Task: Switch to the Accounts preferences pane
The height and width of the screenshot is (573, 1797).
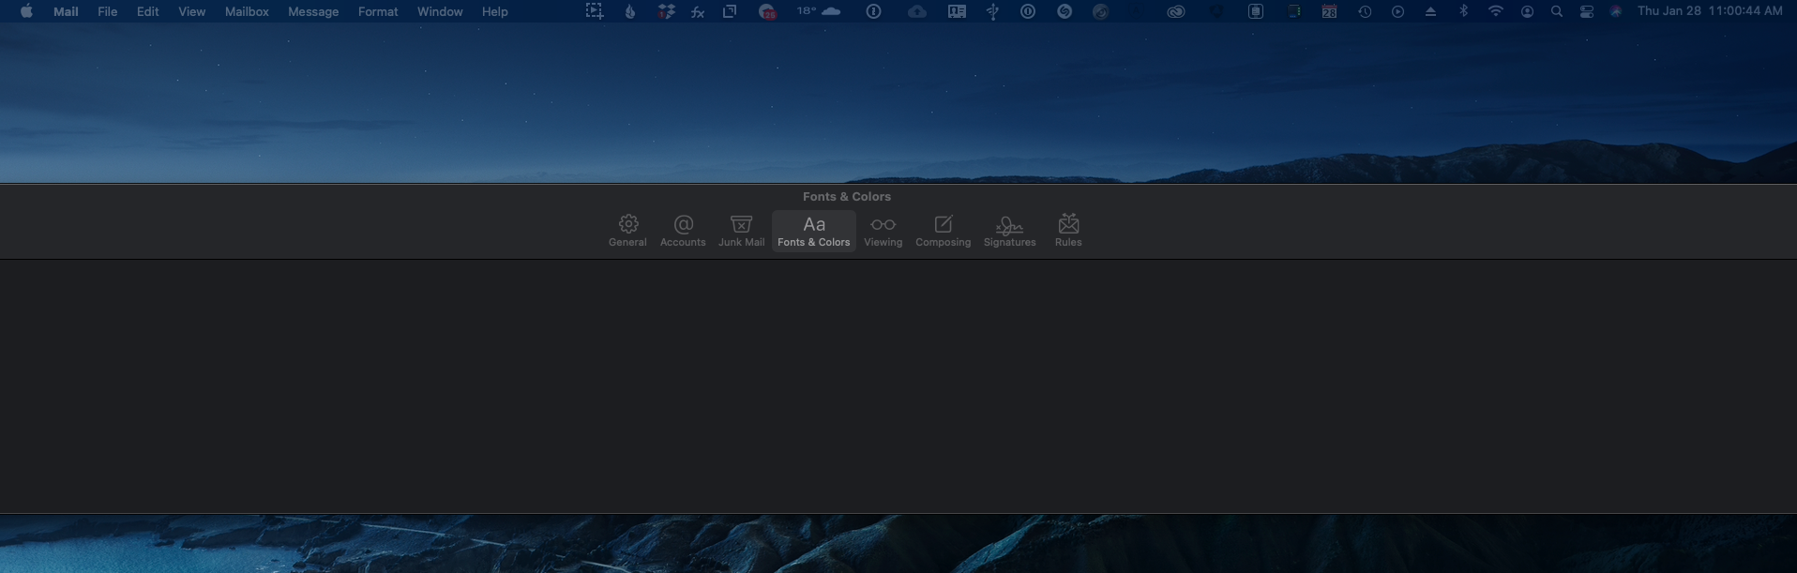Action: [683, 231]
